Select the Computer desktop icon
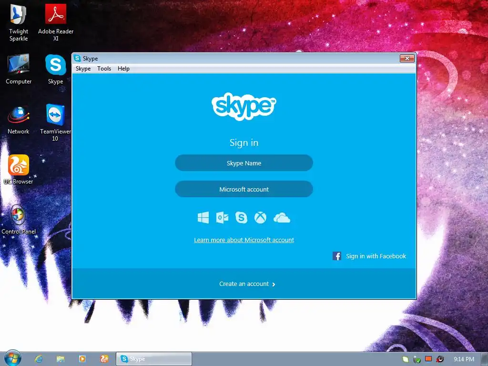This screenshot has width=488, height=366. [x=19, y=69]
